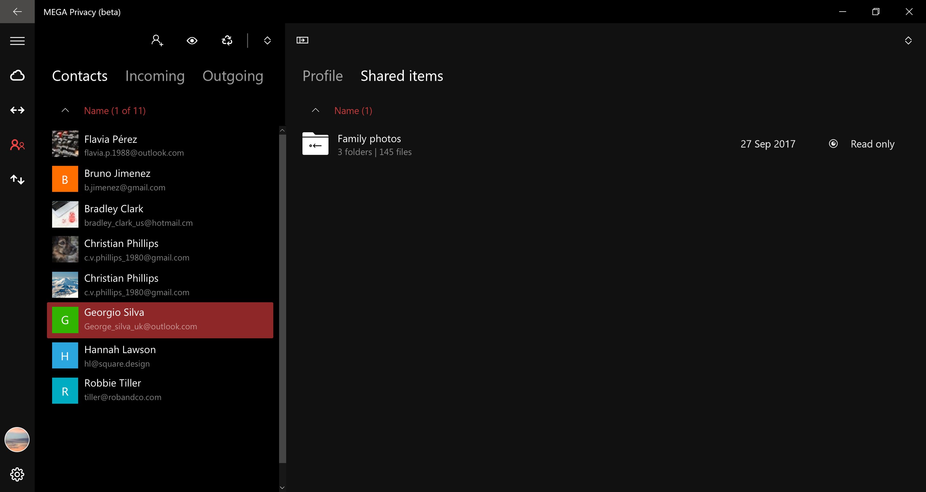Click the contacts list vertical scrollbar
The height and width of the screenshot is (492, 926).
(x=283, y=298)
